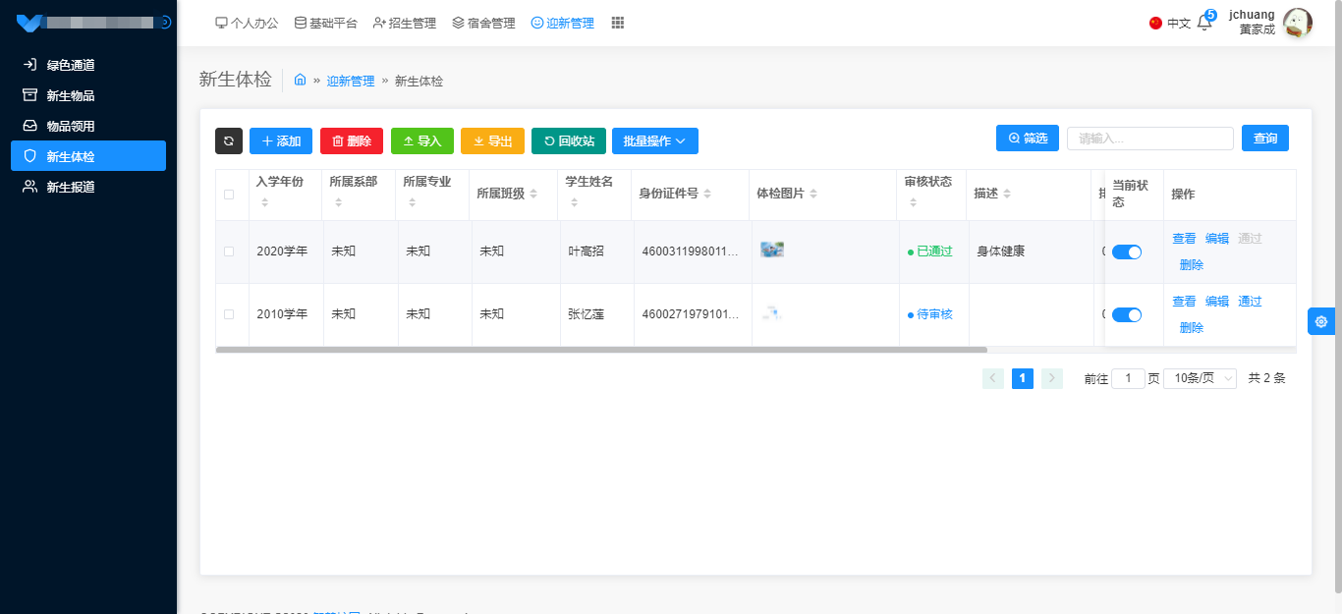The image size is (1342, 614).
Task: Open 新生报道 in sidebar
Action: 88,187
